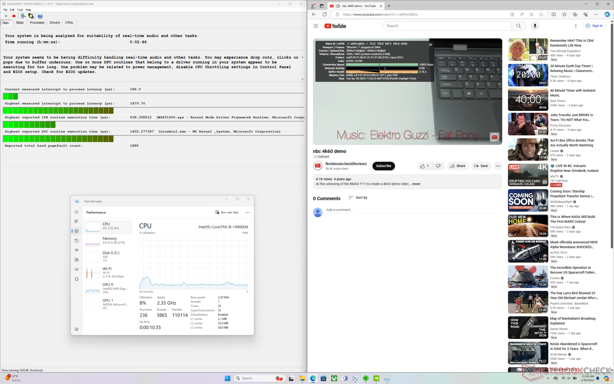The width and height of the screenshot is (614, 384).
Task: Click the Subscribe button
Action: 383,166
